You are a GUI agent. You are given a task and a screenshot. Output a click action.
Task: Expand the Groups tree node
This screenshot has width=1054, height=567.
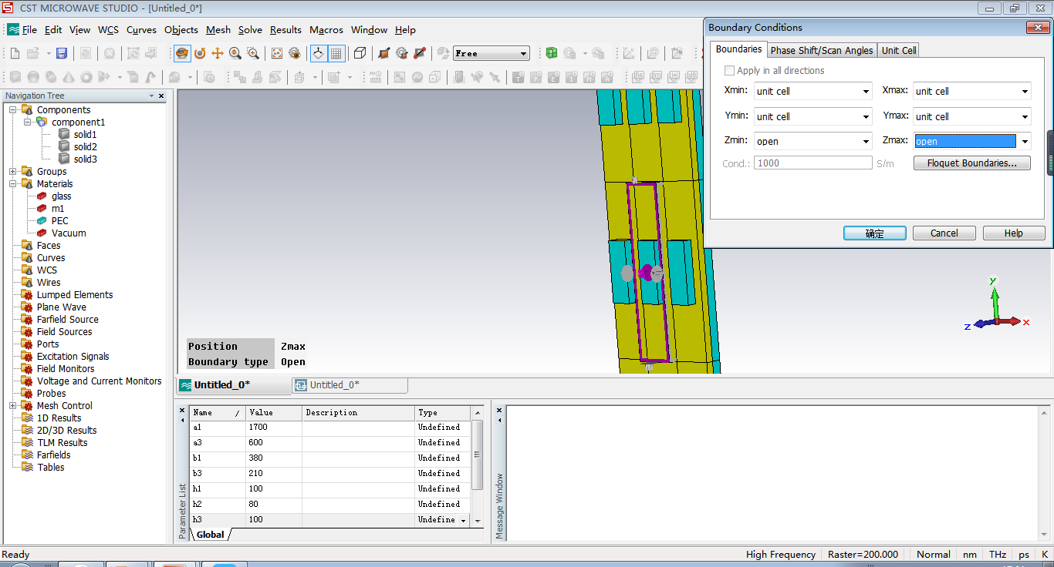13,172
